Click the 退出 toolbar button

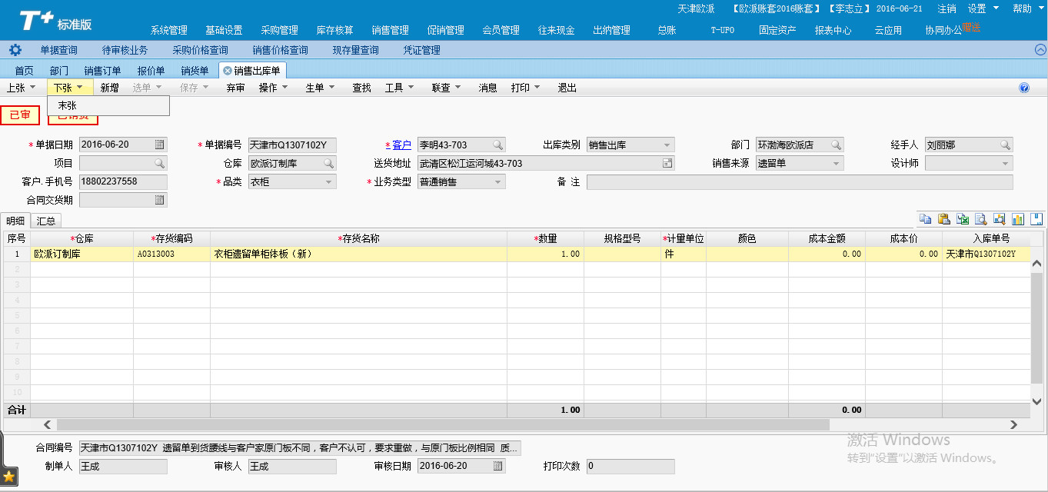pyautogui.click(x=567, y=88)
